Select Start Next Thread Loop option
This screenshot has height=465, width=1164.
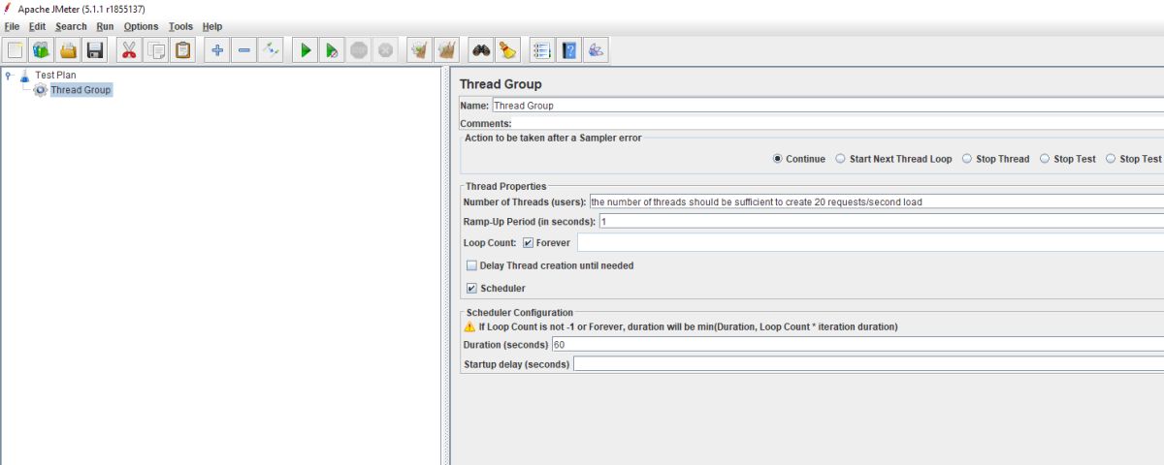pos(840,159)
